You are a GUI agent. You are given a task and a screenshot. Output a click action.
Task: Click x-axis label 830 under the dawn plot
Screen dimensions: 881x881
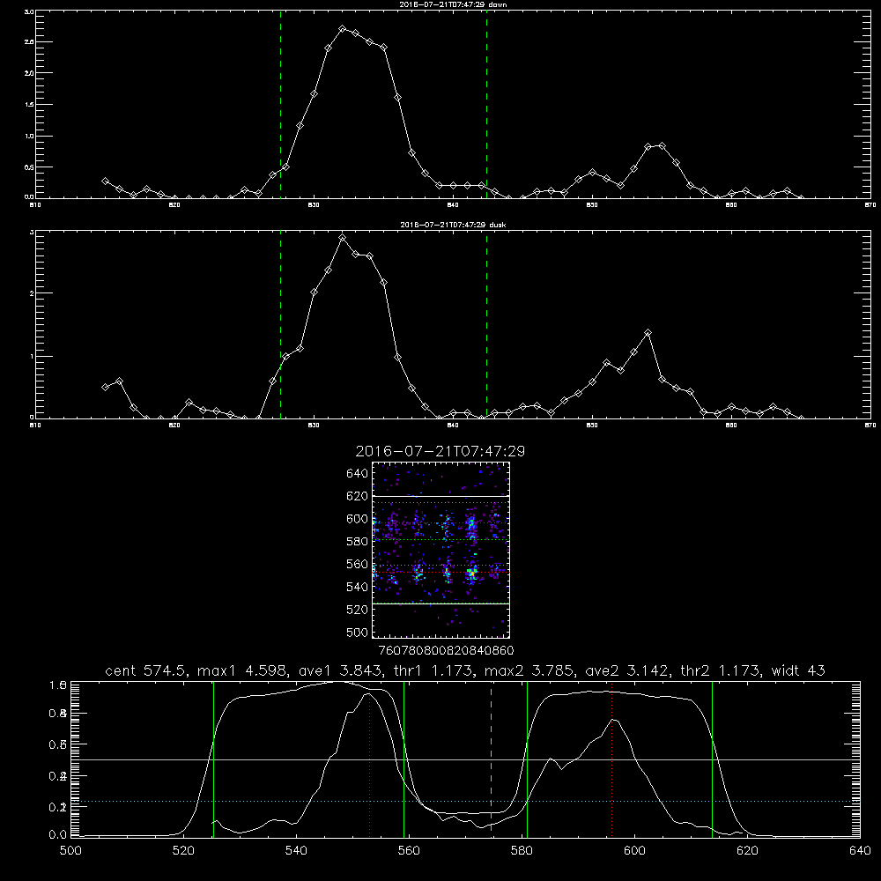click(314, 205)
